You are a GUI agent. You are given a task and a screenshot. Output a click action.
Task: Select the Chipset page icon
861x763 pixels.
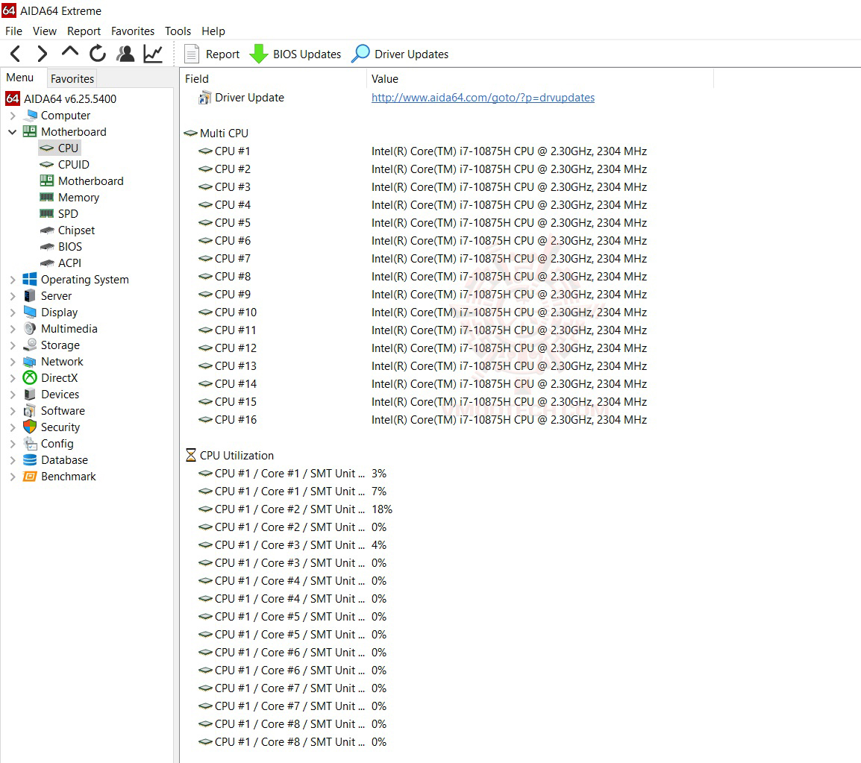pyautogui.click(x=47, y=230)
